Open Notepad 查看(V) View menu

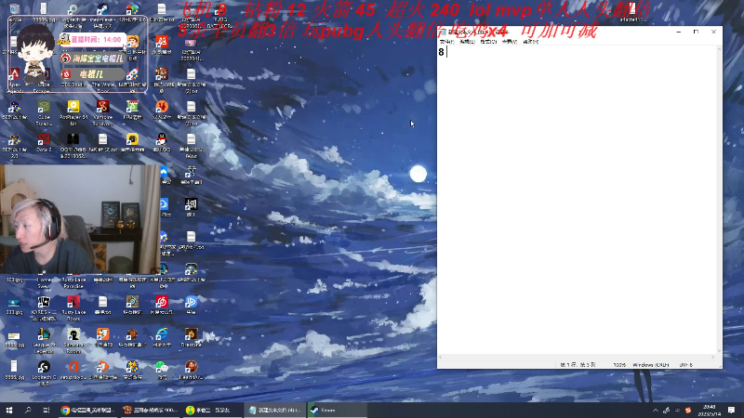click(509, 42)
